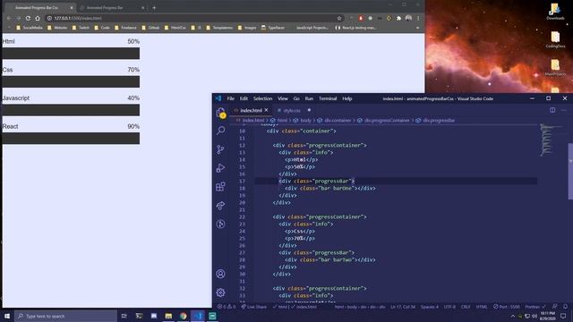Open the Twitch bookmark folder

click(81, 28)
